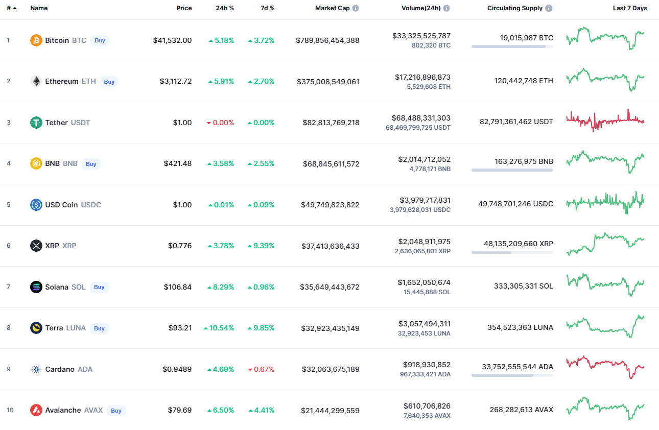
Task: Click XRP circulating supply progress bar
Action: click(512, 252)
